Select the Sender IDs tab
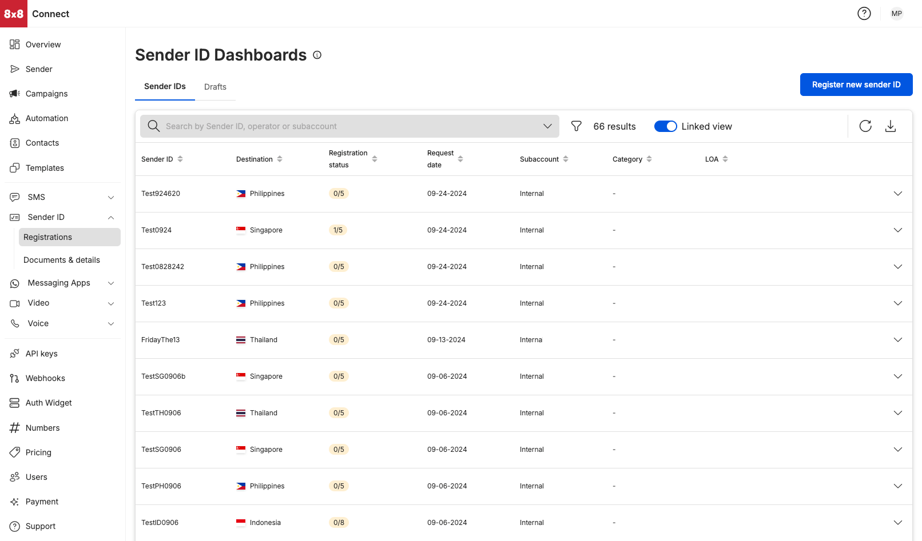The width and height of the screenshot is (922, 541). [165, 86]
